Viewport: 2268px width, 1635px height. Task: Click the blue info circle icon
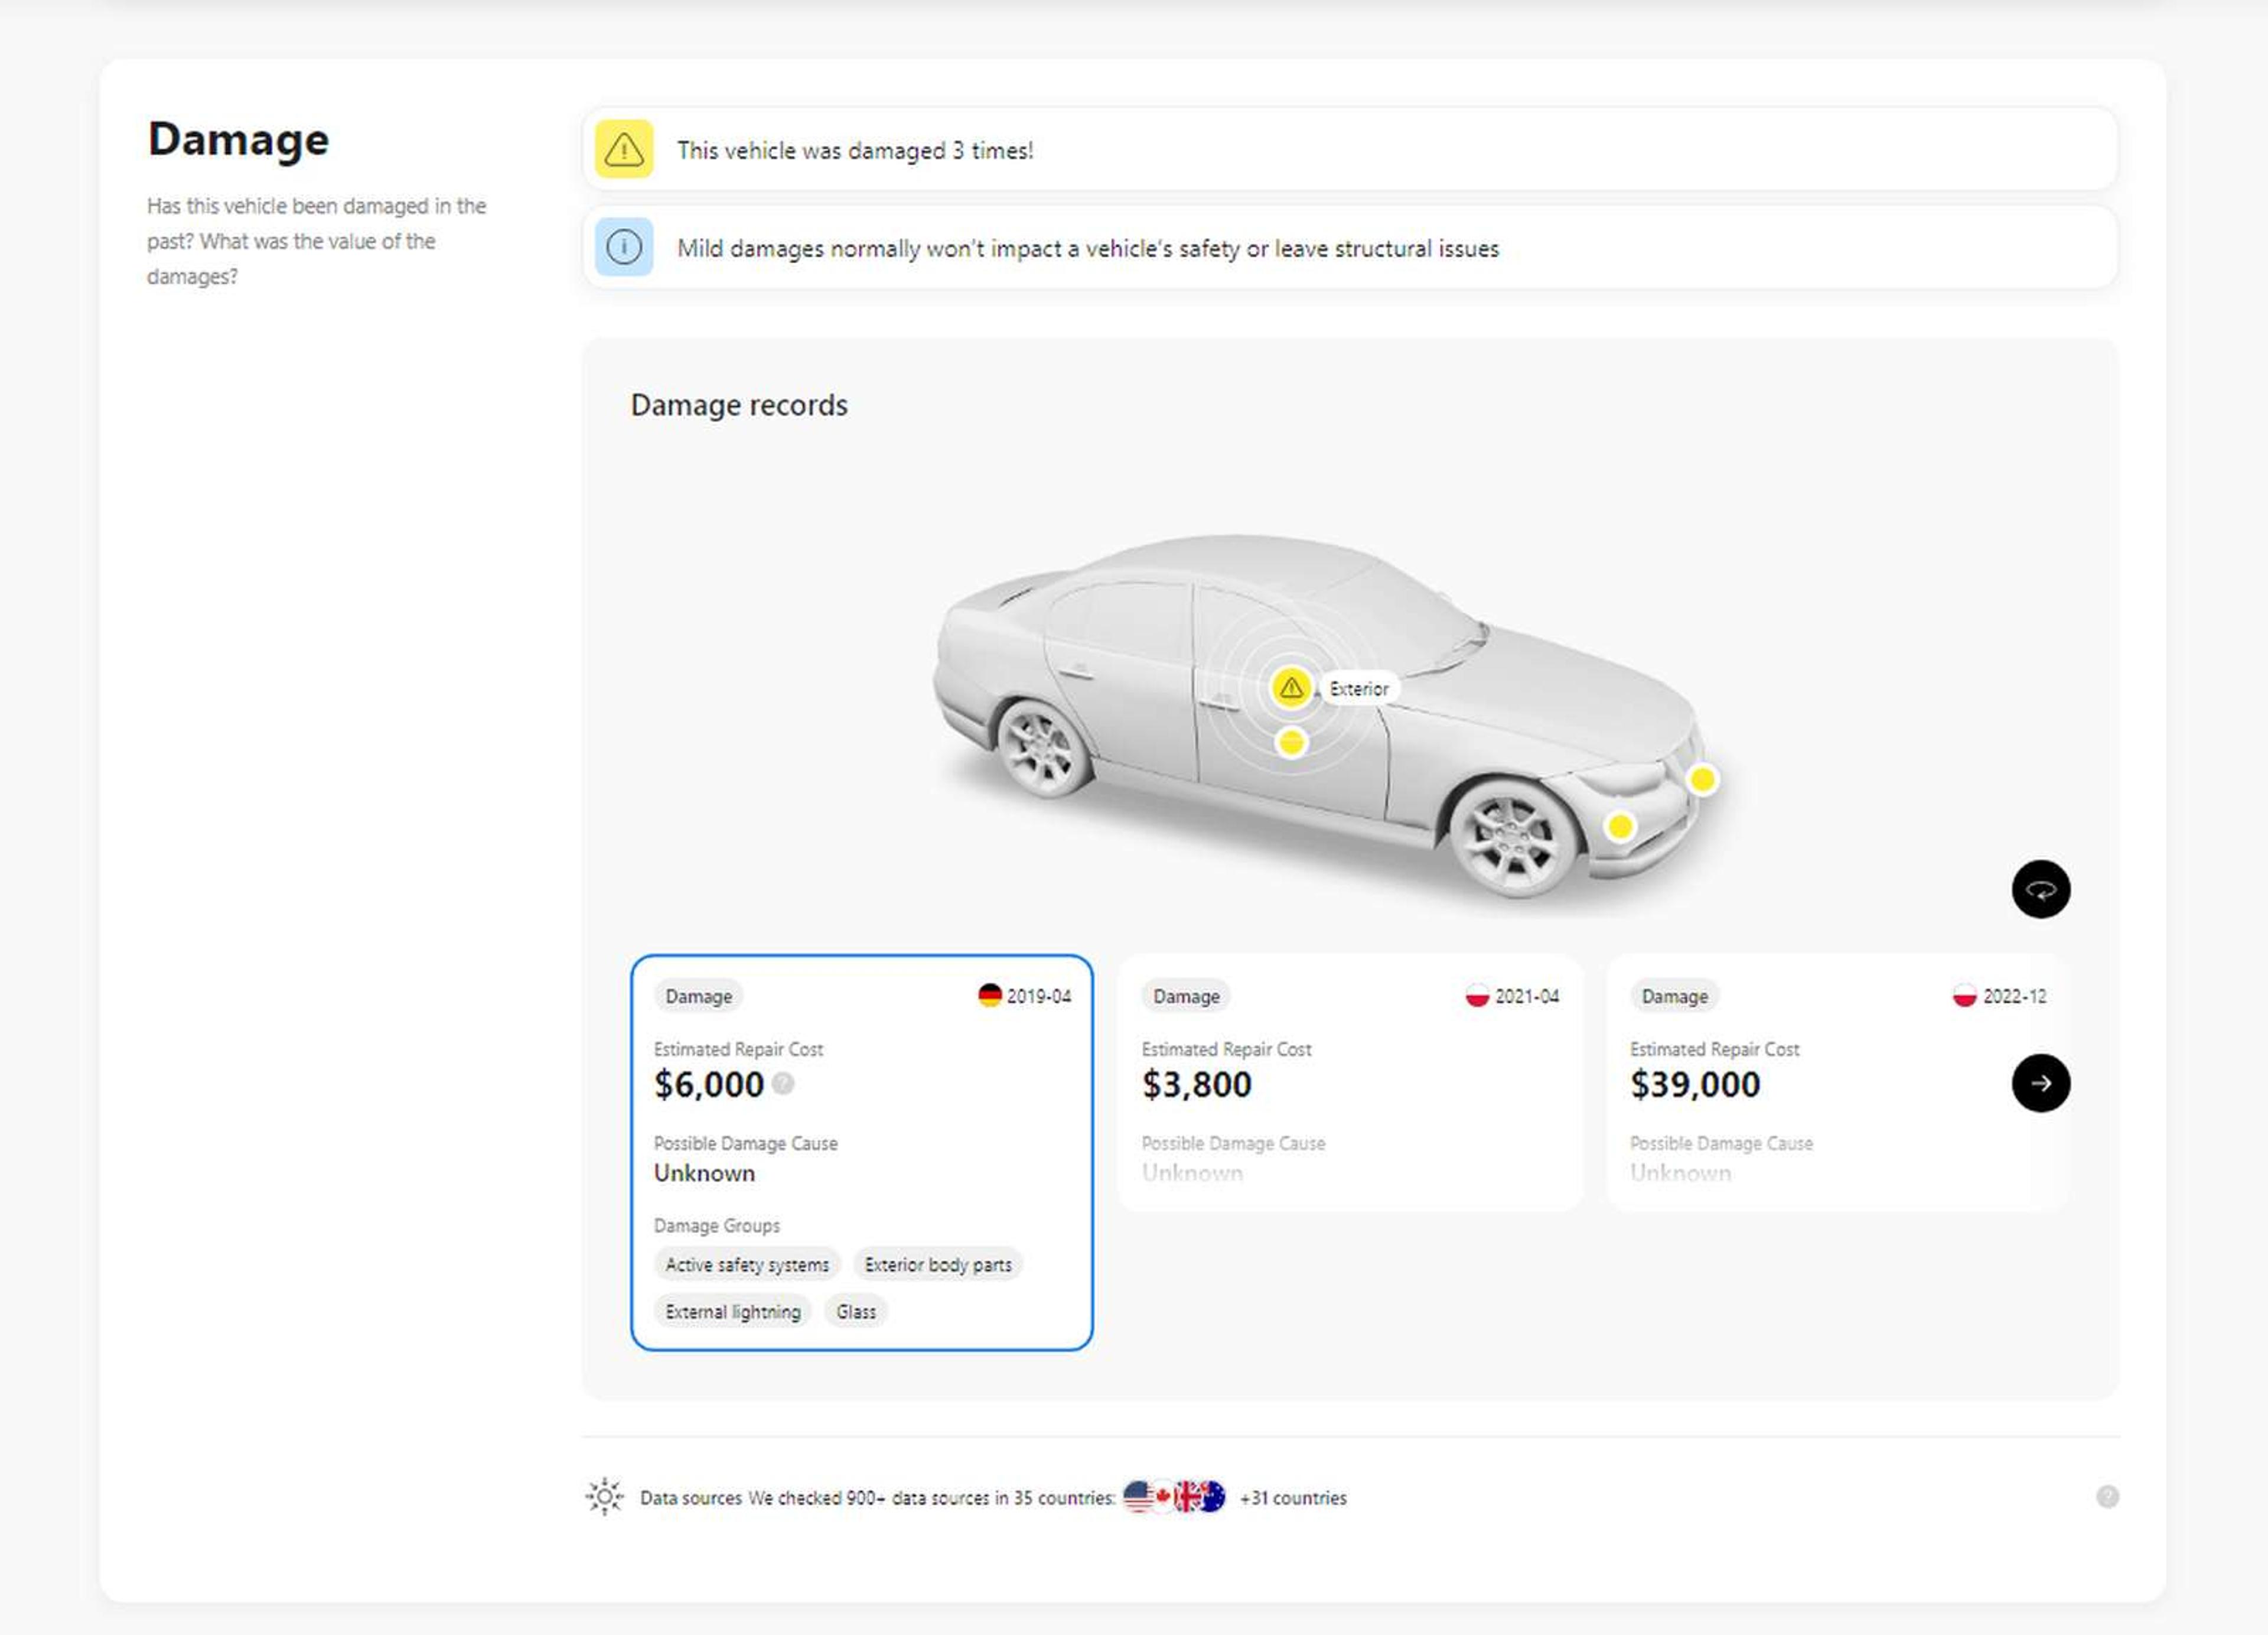coord(624,247)
